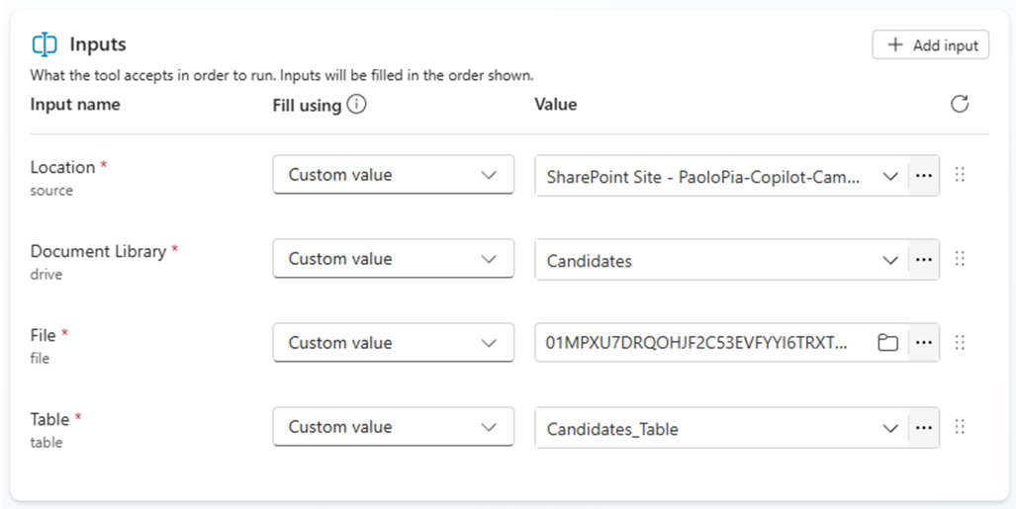The height and width of the screenshot is (509, 1016).
Task: Show the Fill using info tooltip icon
Action: coord(356,104)
